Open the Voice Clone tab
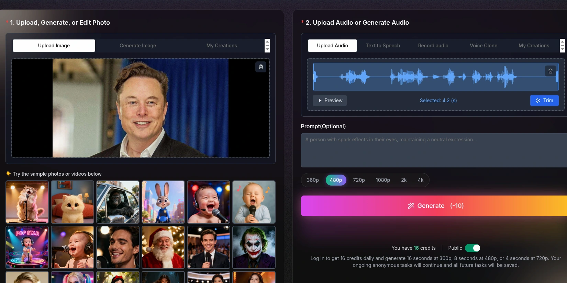 pos(483,46)
